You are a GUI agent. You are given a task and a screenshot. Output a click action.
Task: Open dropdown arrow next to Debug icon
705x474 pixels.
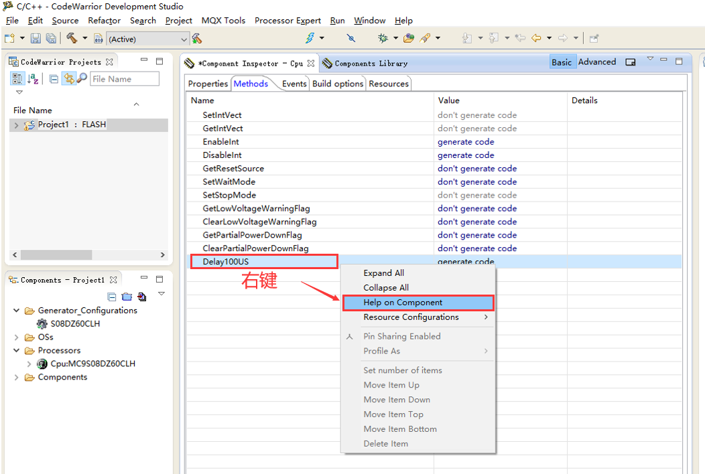[395, 38]
